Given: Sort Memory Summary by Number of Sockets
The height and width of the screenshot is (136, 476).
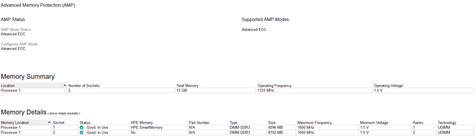Looking at the screenshot, I should point(84,86).
